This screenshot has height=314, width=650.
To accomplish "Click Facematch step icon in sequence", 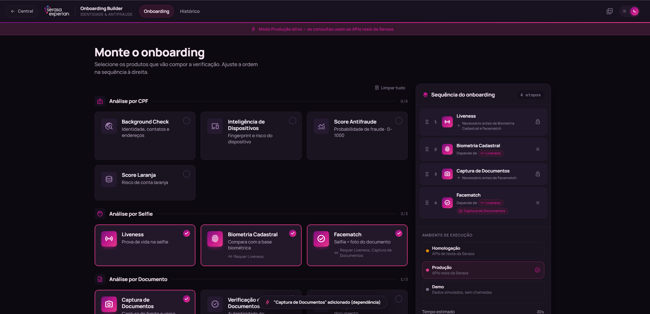I will (447, 203).
